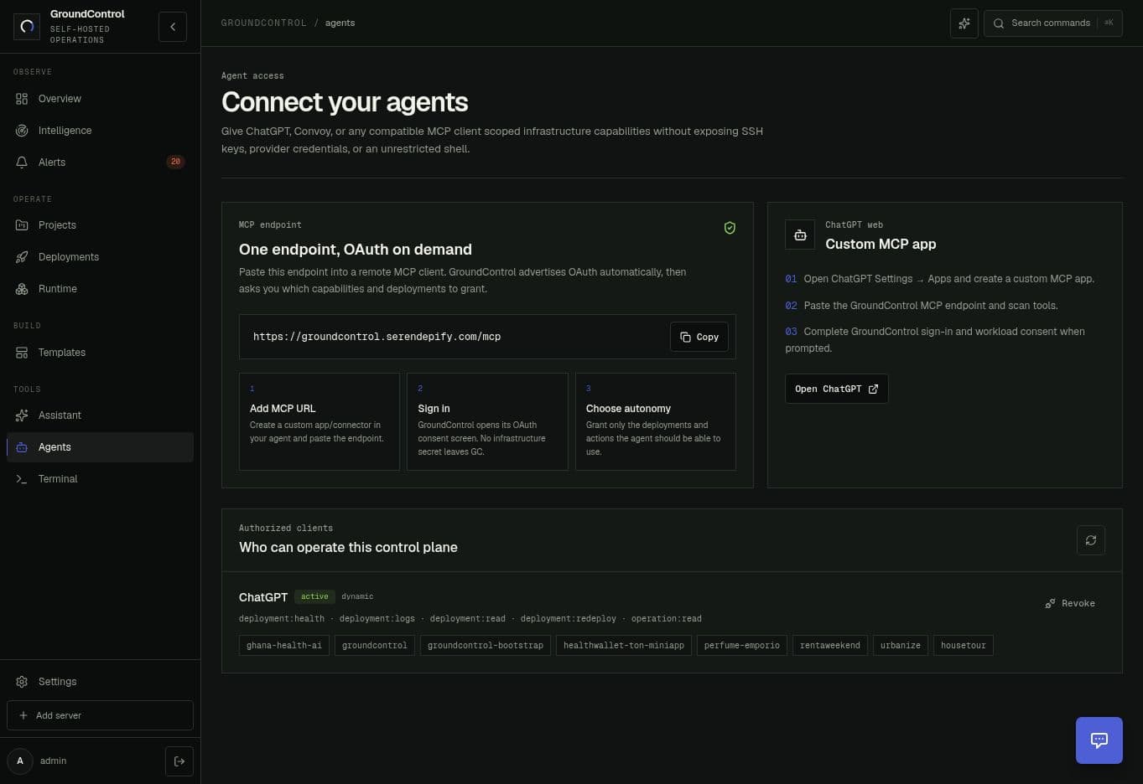
Task: Open Alerts from the sidebar
Action: (x=100, y=162)
